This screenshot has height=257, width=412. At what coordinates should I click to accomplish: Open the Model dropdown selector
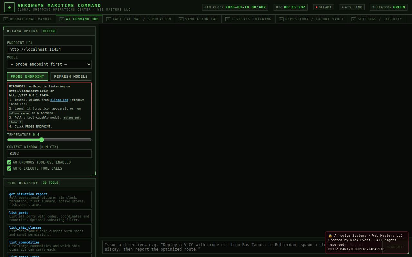(49, 64)
